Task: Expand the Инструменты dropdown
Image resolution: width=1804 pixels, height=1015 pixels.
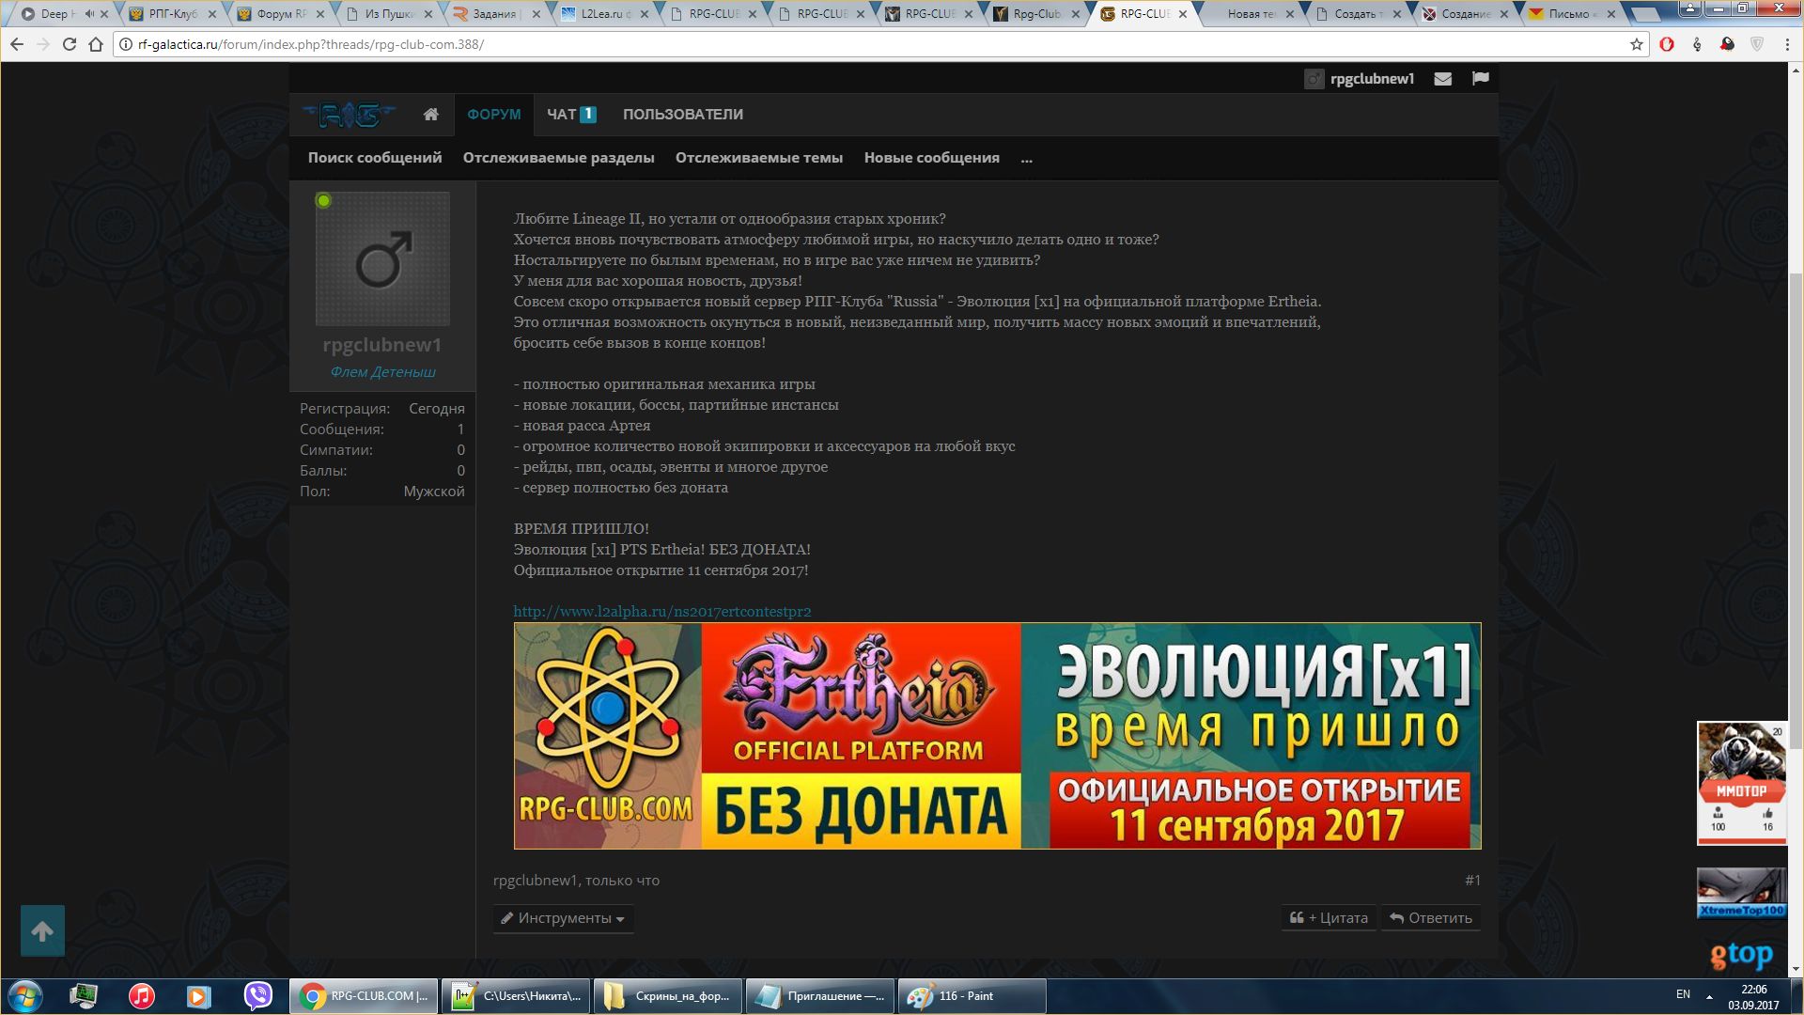Action: point(563,918)
